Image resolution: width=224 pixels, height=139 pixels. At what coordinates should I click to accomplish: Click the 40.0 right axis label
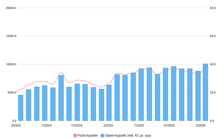[212, 64]
